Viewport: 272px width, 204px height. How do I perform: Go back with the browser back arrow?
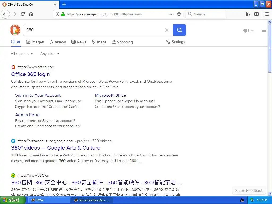(x=5, y=14)
